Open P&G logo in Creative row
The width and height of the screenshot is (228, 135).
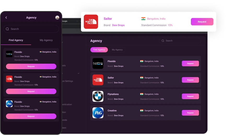(x=98, y=113)
